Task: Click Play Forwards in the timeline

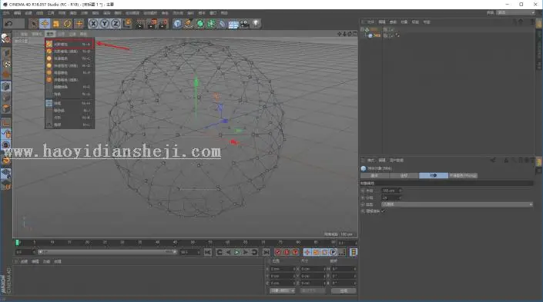Action: pyautogui.click(x=237, y=252)
